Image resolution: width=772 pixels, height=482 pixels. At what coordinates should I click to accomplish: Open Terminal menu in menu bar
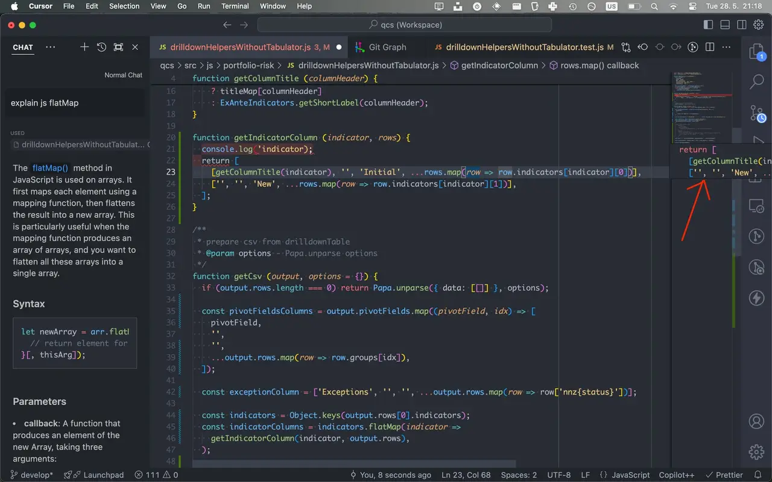pyautogui.click(x=235, y=6)
